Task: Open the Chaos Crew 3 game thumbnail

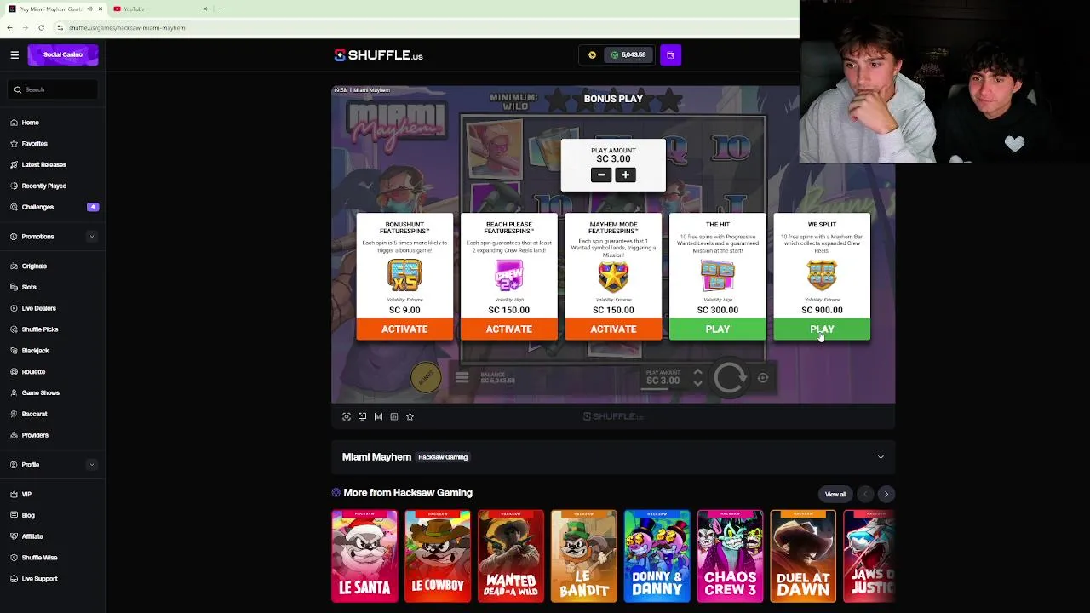Action: point(730,556)
